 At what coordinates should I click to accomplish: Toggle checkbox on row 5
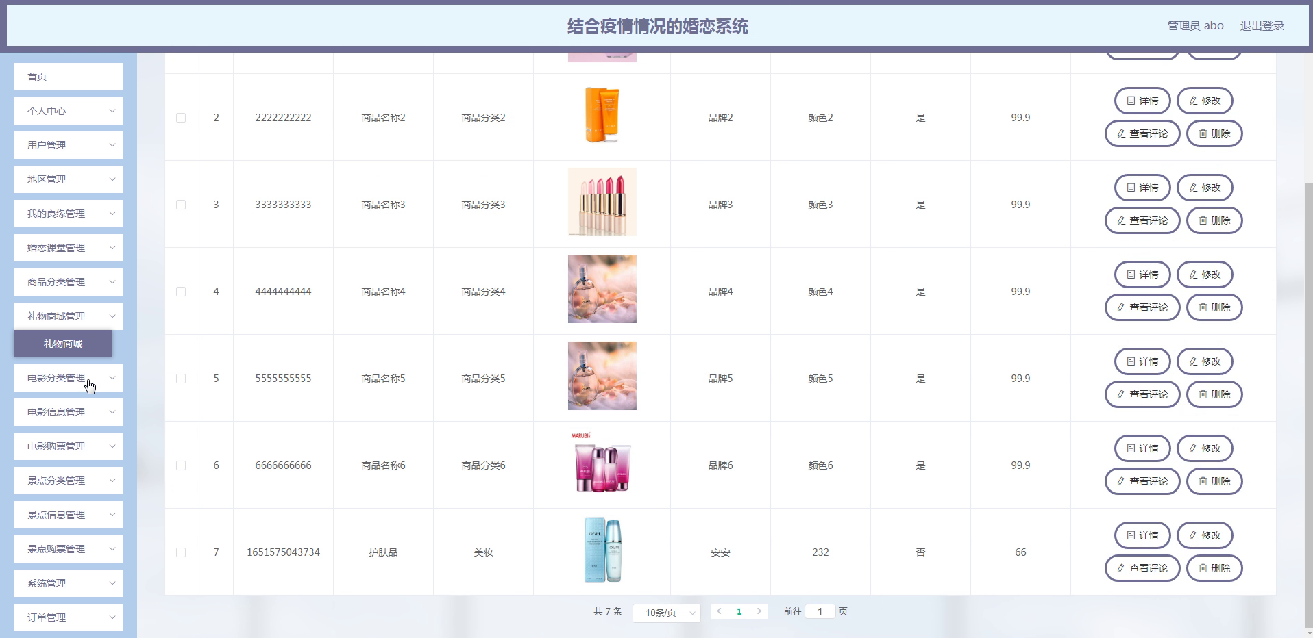point(181,379)
